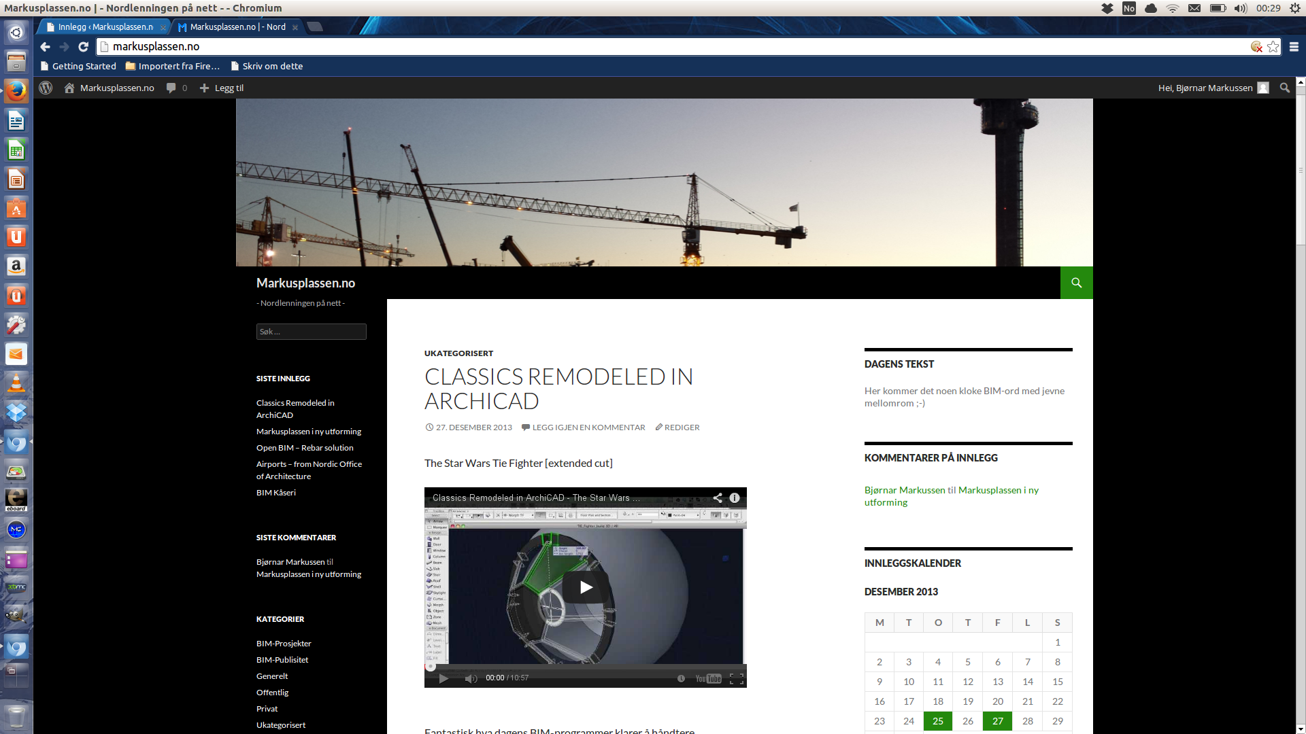Open Chromium menu hamburger icon

[x=1294, y=46]
